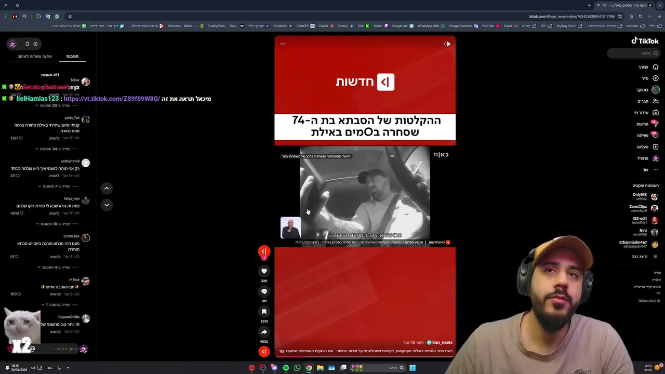Open File Explorer from the taskbar

[320, 368]
